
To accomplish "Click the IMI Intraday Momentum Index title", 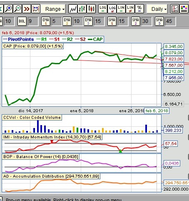I will (x=52, y=137).
